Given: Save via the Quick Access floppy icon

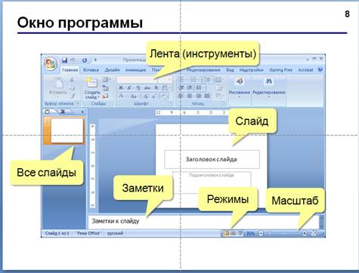Looking at the screenshot, I should coord(64,60).
